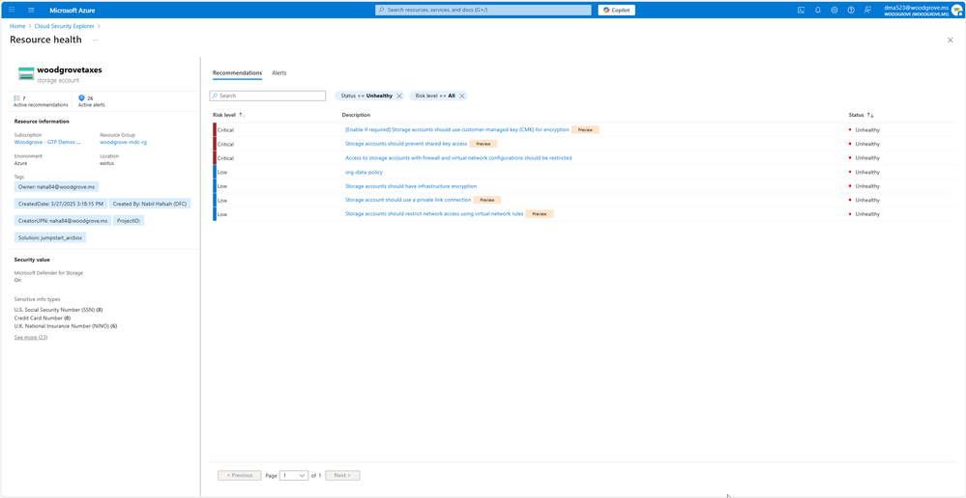Open customer-managed key (CMK) encryption recommendation
Image resolution: width=966 pixels, height=498 pixels.
click(457, 129)
